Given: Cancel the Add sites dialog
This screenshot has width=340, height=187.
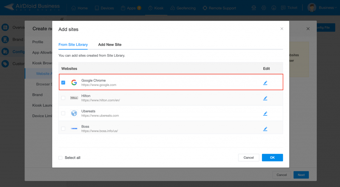Looking at the screenshot, I should 248,158.
